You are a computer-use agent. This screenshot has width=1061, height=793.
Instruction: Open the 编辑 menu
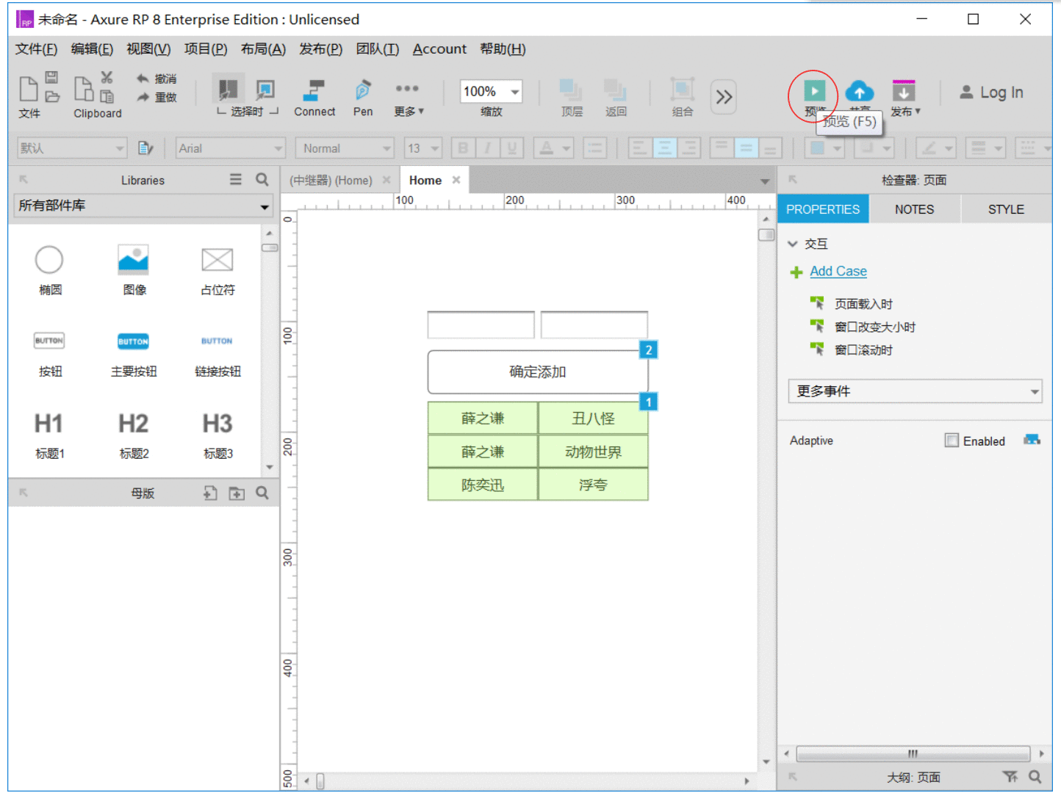click(92, 49)
